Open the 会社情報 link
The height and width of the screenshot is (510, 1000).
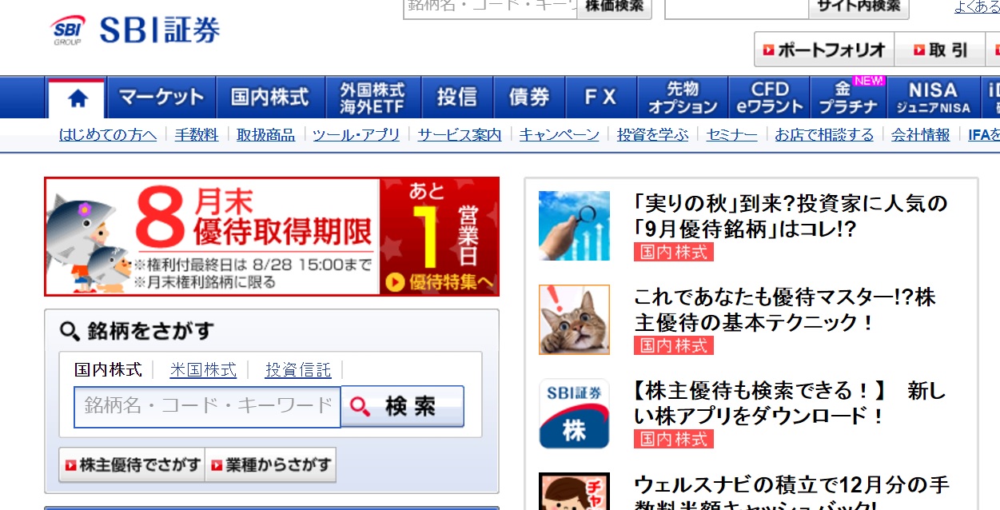(x=921, y=135)
